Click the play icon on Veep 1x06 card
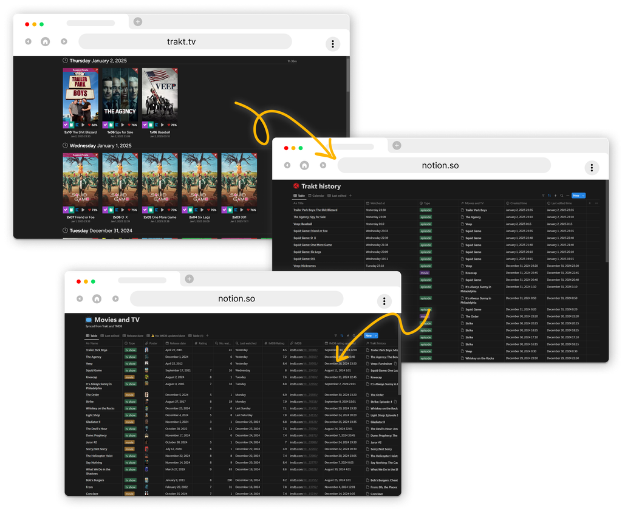622x511 pixels. click(162, 125)
